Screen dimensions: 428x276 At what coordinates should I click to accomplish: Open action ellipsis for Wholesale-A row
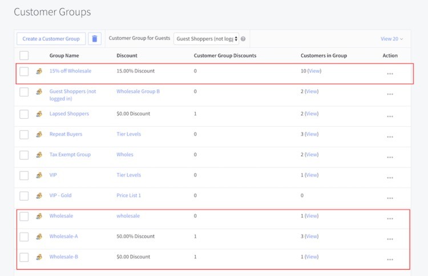point(390,239)
